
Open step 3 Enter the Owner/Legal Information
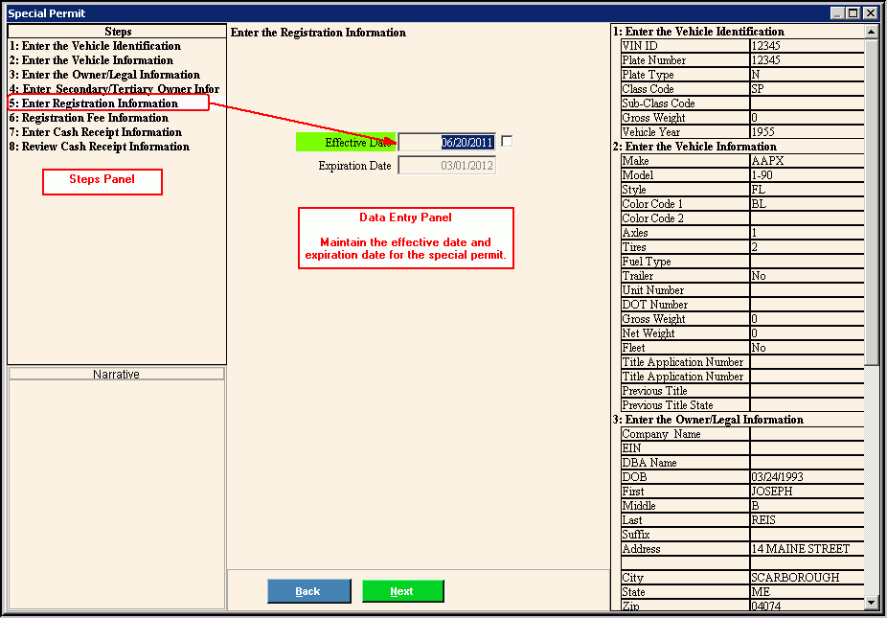104,75
